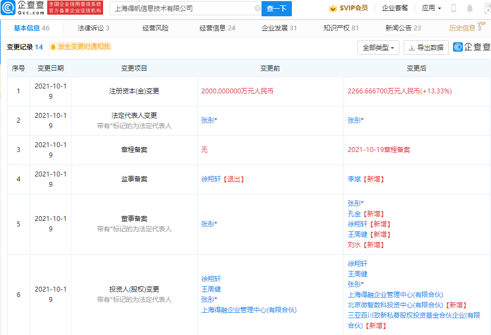This screenshot has width=491, height=335.
Task: Open 刘水 newly added director link
Action: tap(354, 245)
